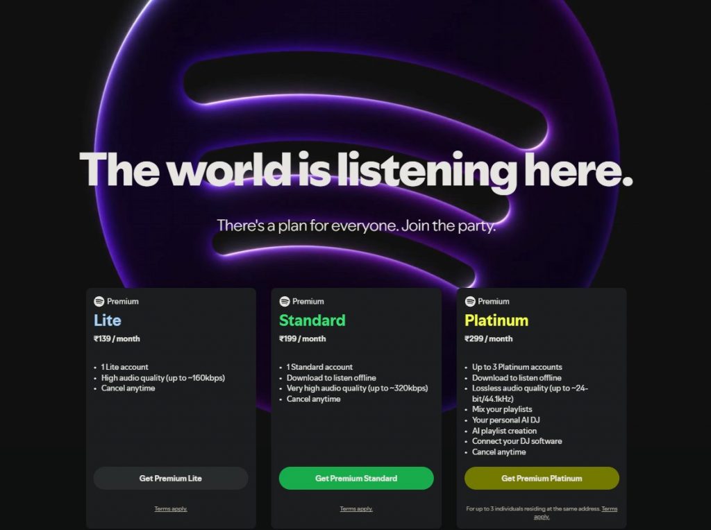Open Terms apply link under Lite plan
The width and height of the screenshot is (711, 530).
point(171,508)
